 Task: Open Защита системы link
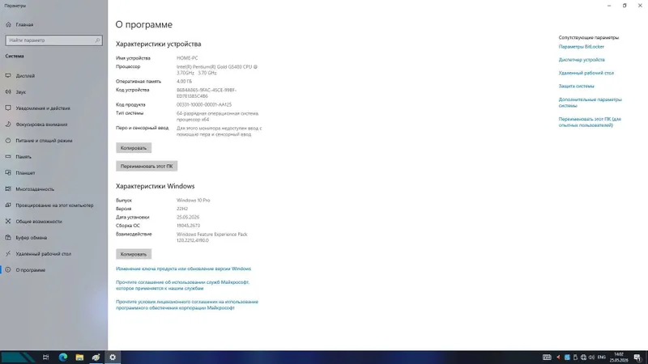click(576, 87)
